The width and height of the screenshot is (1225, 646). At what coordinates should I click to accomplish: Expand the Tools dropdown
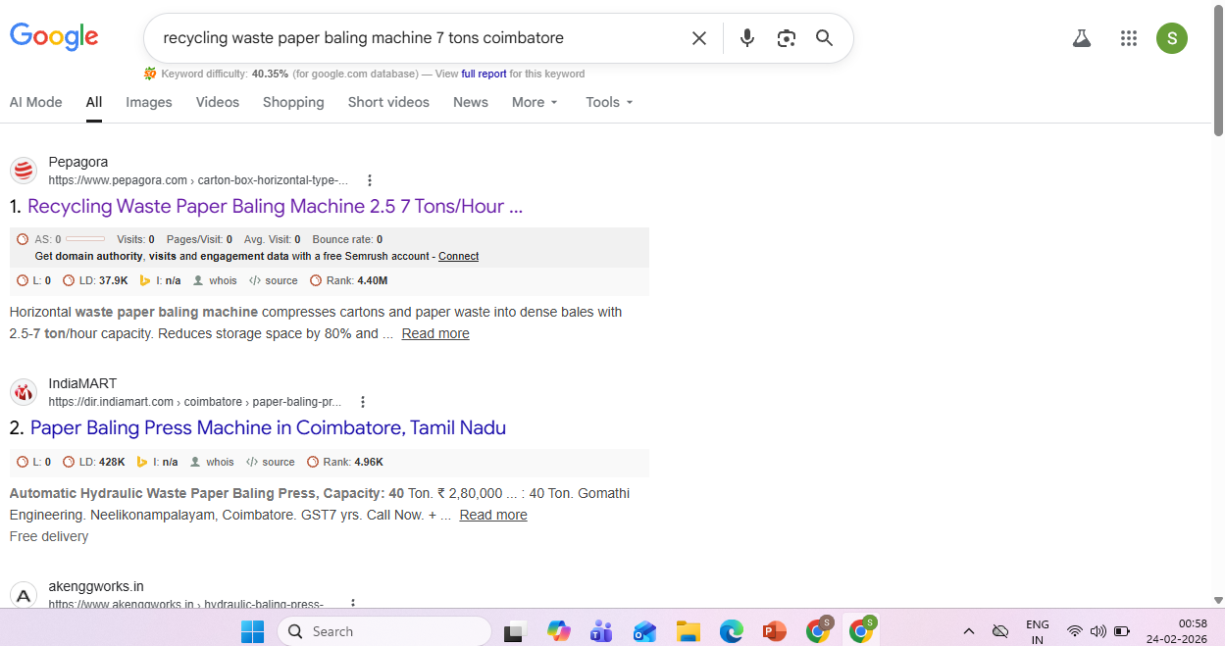609,102
